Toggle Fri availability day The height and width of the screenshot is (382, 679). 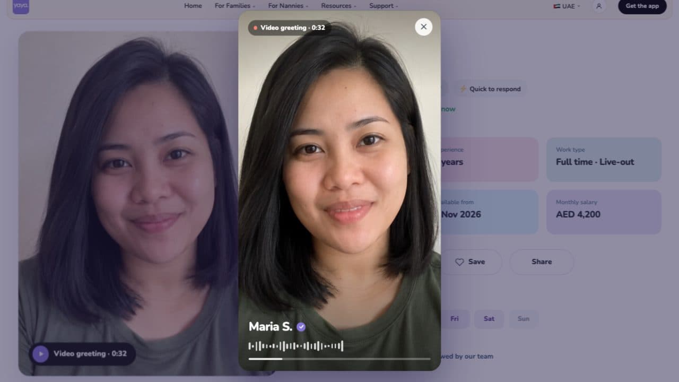click(455, 319)
